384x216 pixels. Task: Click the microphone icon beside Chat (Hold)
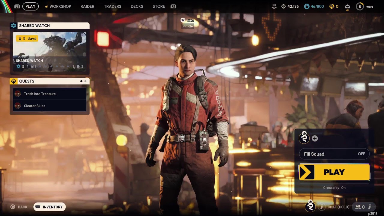click(x=322, y=207)
